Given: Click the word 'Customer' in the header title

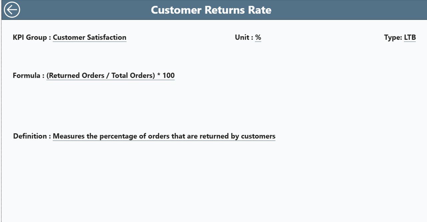Looking at the screenshot, I should pyautogui.click(x=176, y=10).
